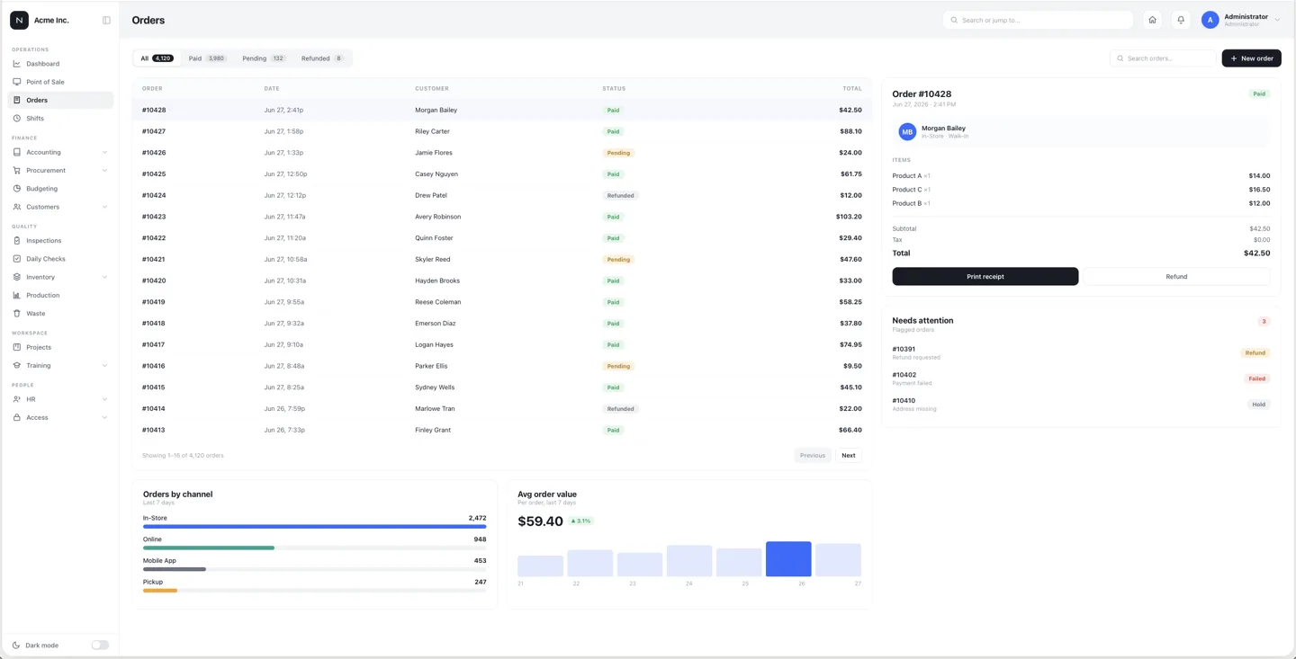Screen dimensions: 1296x659
Task: Open notifications bell icon
Action: tap(1181, 20)
